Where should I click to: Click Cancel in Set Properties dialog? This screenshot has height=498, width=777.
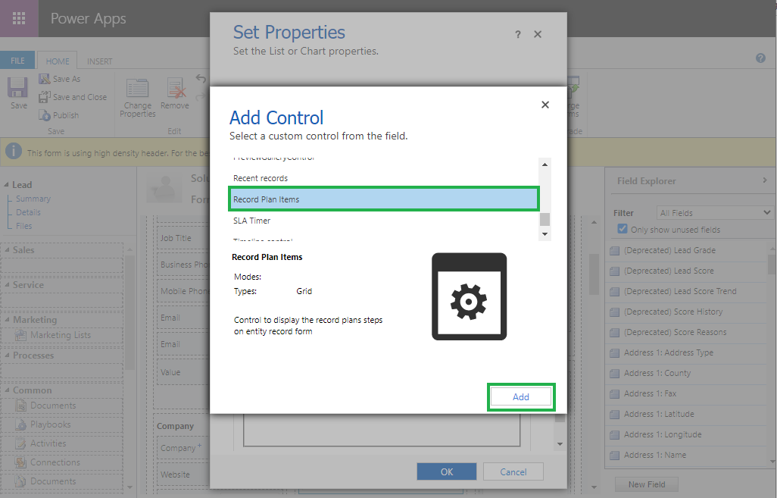click(x=513, y=471)
